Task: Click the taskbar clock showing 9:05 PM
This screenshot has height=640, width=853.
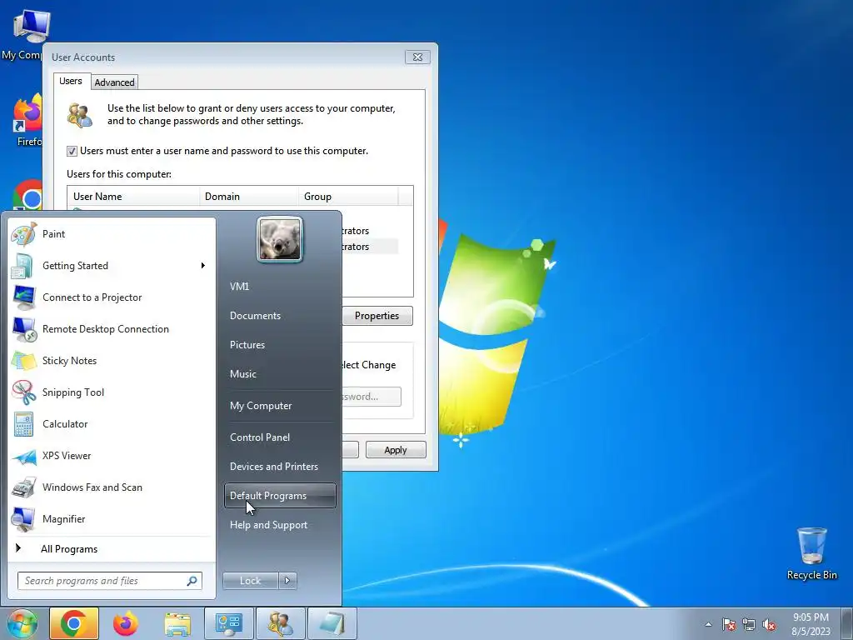Action: pos(811,624)
